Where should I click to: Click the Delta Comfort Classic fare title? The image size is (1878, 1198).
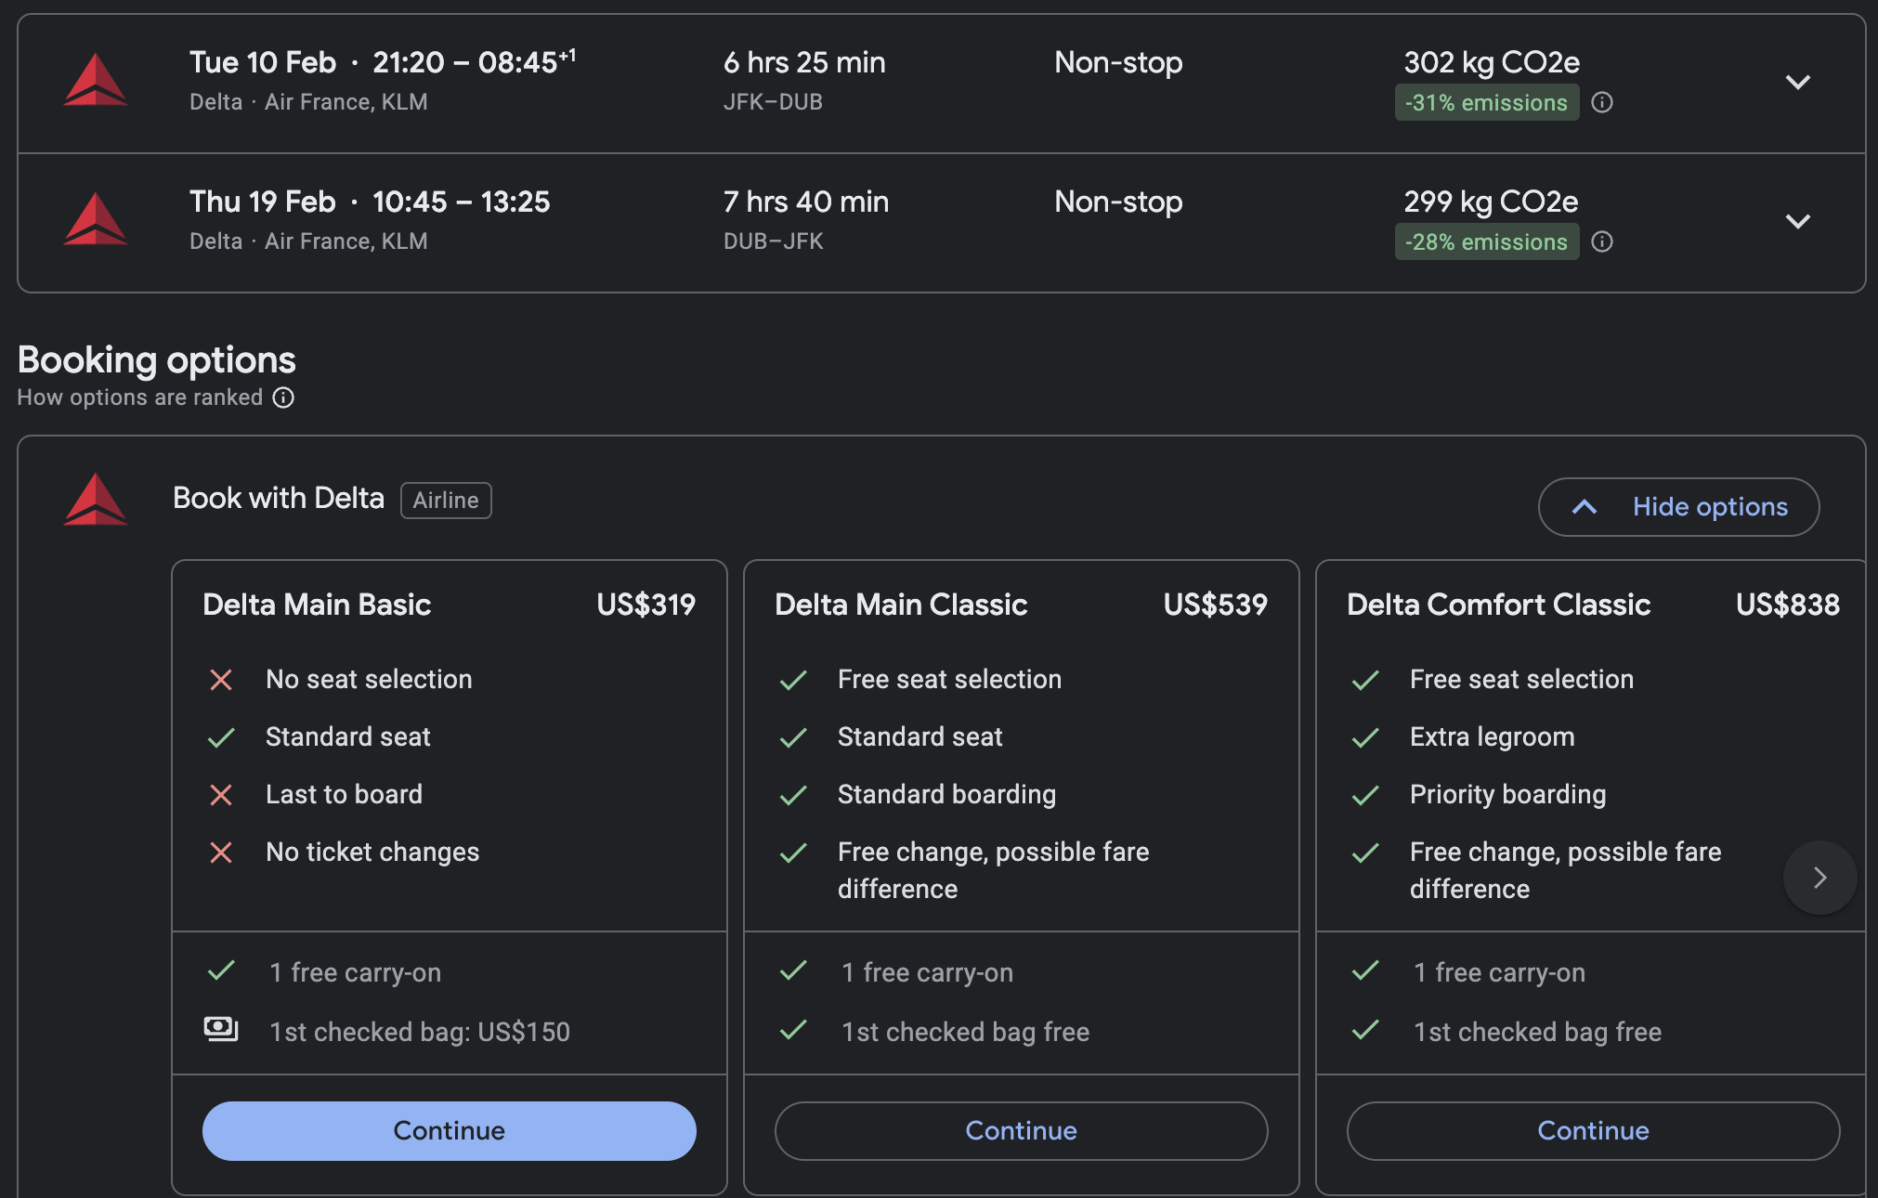pos(1498,605)
